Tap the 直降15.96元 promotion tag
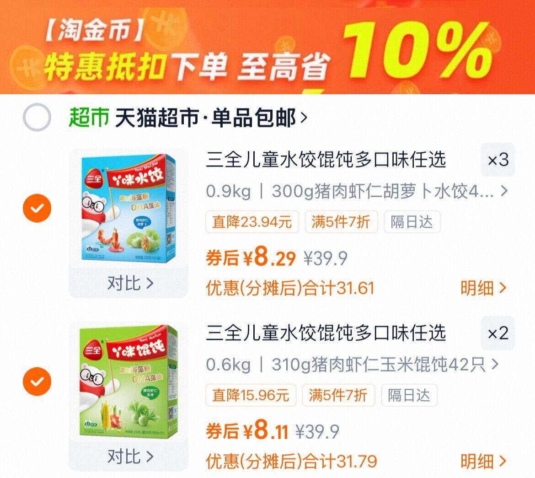 click(251, 395)
